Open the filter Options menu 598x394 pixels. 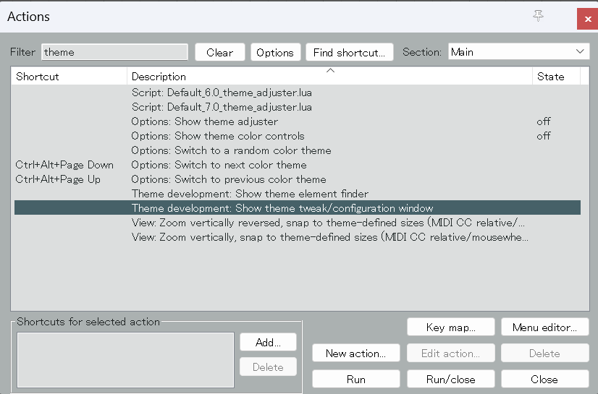click(x=275, y=52)
